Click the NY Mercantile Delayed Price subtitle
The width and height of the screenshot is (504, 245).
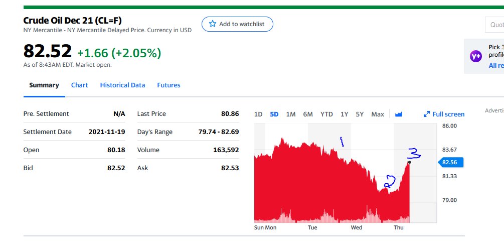107,30
